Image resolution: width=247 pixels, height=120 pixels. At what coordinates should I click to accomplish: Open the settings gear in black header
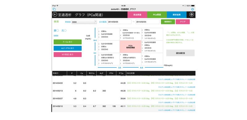pos(191,14)
